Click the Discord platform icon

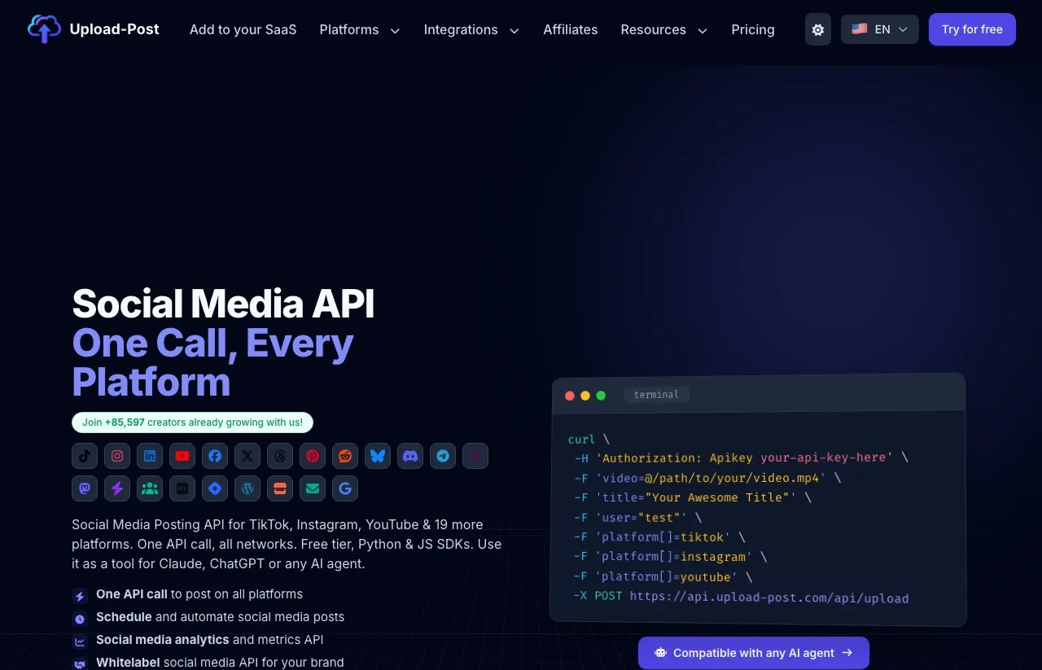point(410,456)
